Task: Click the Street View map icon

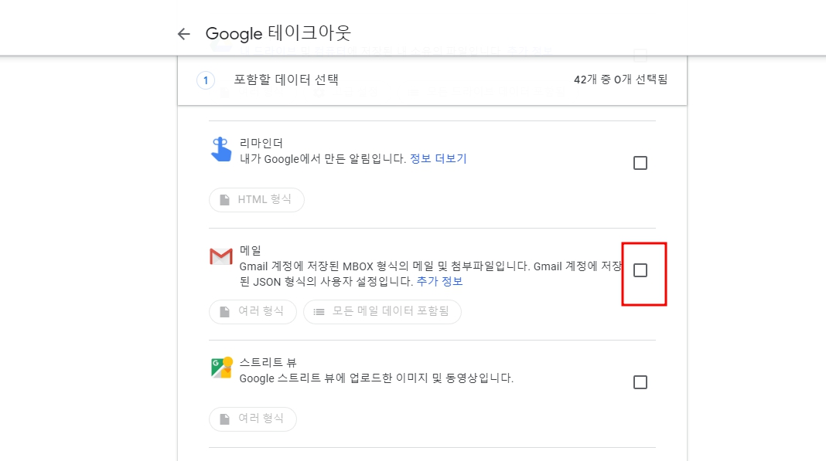Action: coord(221,368)
